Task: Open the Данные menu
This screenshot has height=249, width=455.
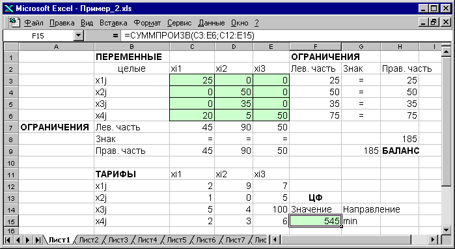Action: (x=212, y=23)
